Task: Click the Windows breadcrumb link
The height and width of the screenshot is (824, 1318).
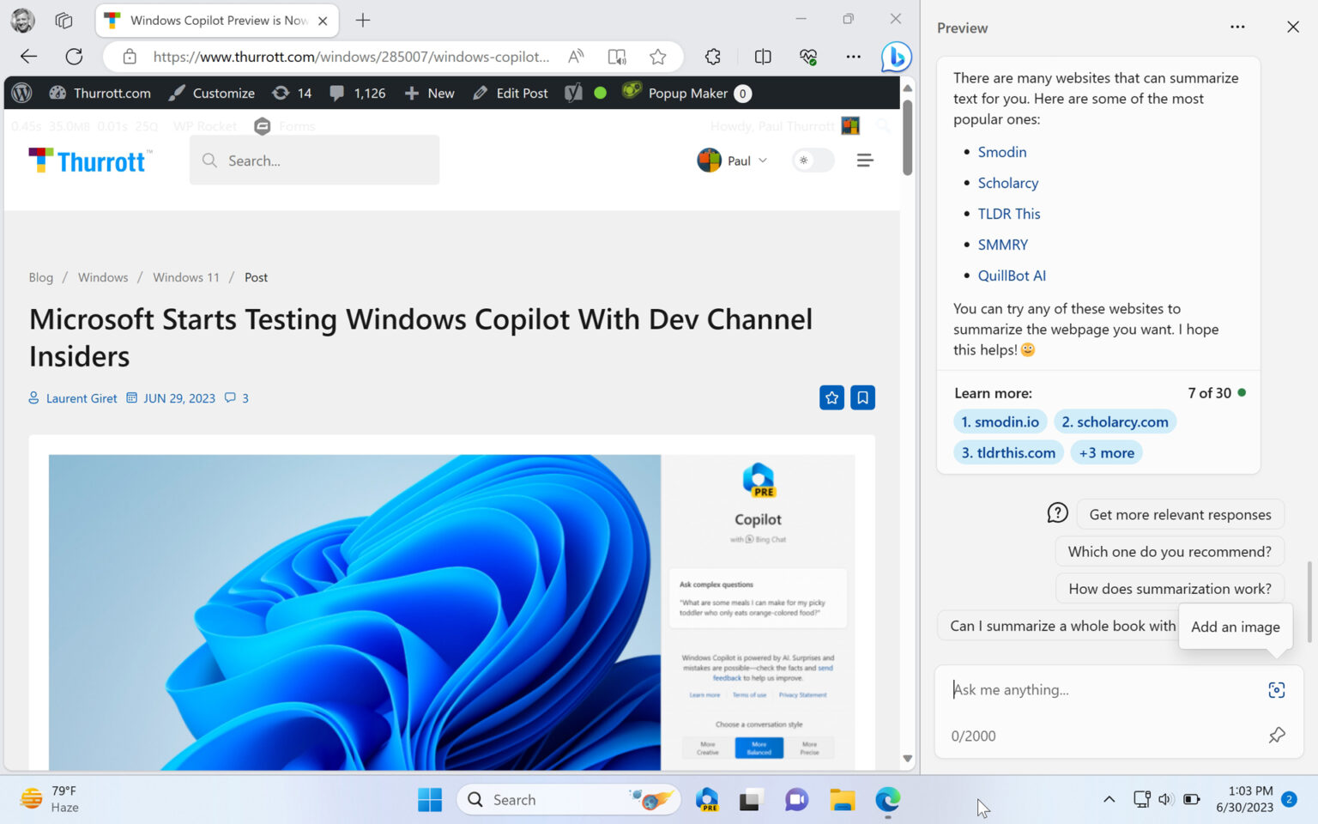Action: (103, 277)
